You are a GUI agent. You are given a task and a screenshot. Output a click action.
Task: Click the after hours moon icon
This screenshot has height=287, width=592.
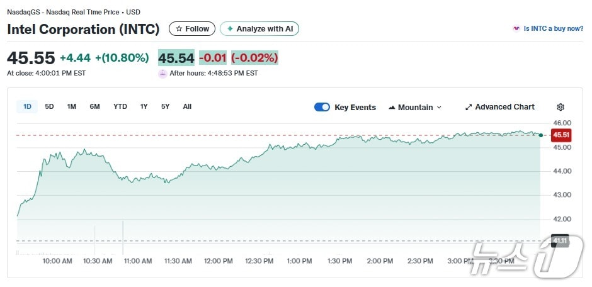(x=163, y=73)
